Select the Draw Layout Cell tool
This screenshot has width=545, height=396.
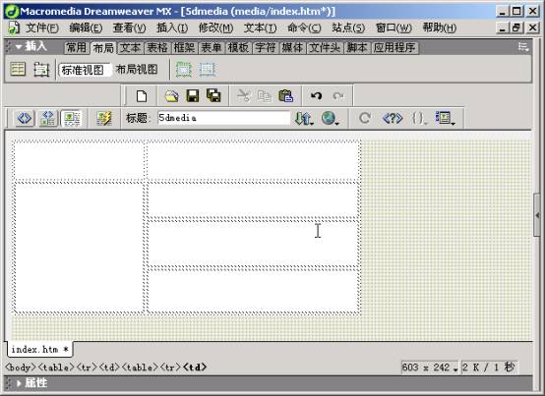(208, 70)
